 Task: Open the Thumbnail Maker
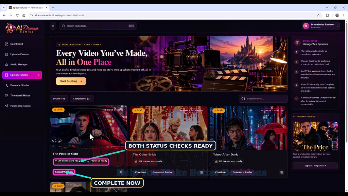coord(22,96)
